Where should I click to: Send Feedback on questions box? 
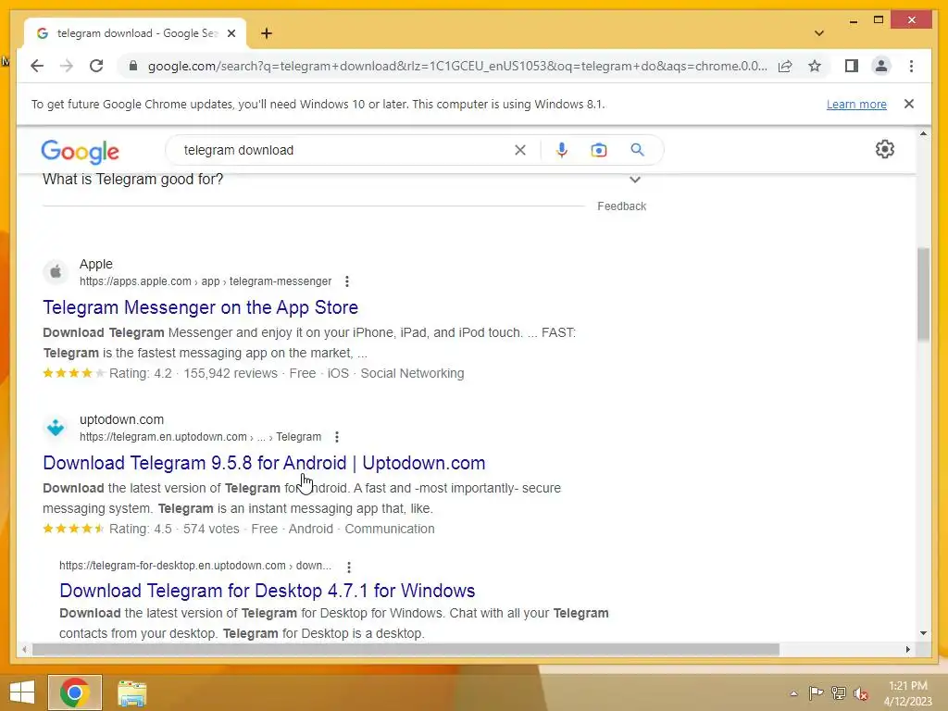pos(621,206)
